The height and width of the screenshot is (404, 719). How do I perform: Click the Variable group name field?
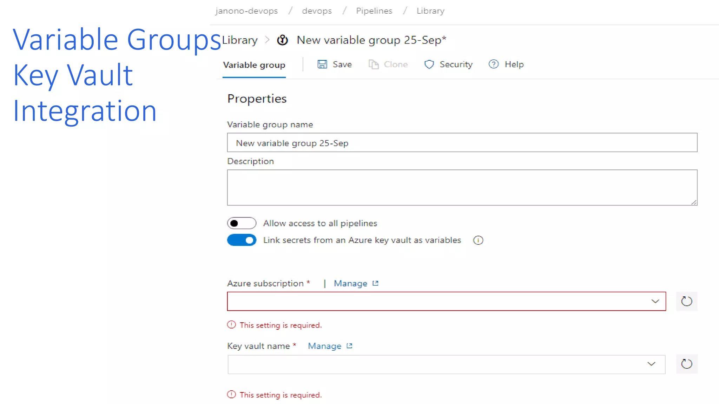[462, 143]
